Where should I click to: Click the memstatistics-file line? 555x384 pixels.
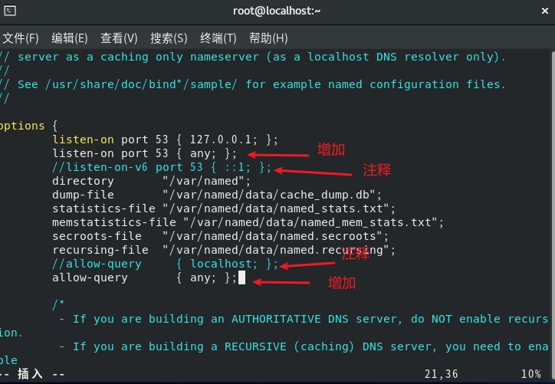[248, 222]
